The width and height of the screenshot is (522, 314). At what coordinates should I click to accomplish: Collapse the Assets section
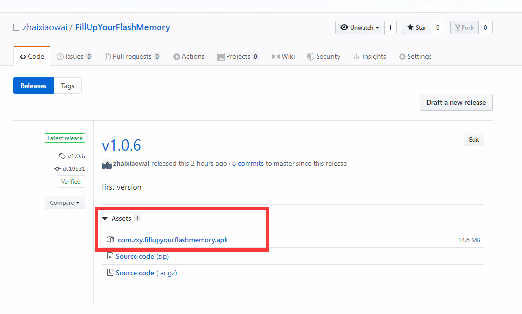point(121,219)
